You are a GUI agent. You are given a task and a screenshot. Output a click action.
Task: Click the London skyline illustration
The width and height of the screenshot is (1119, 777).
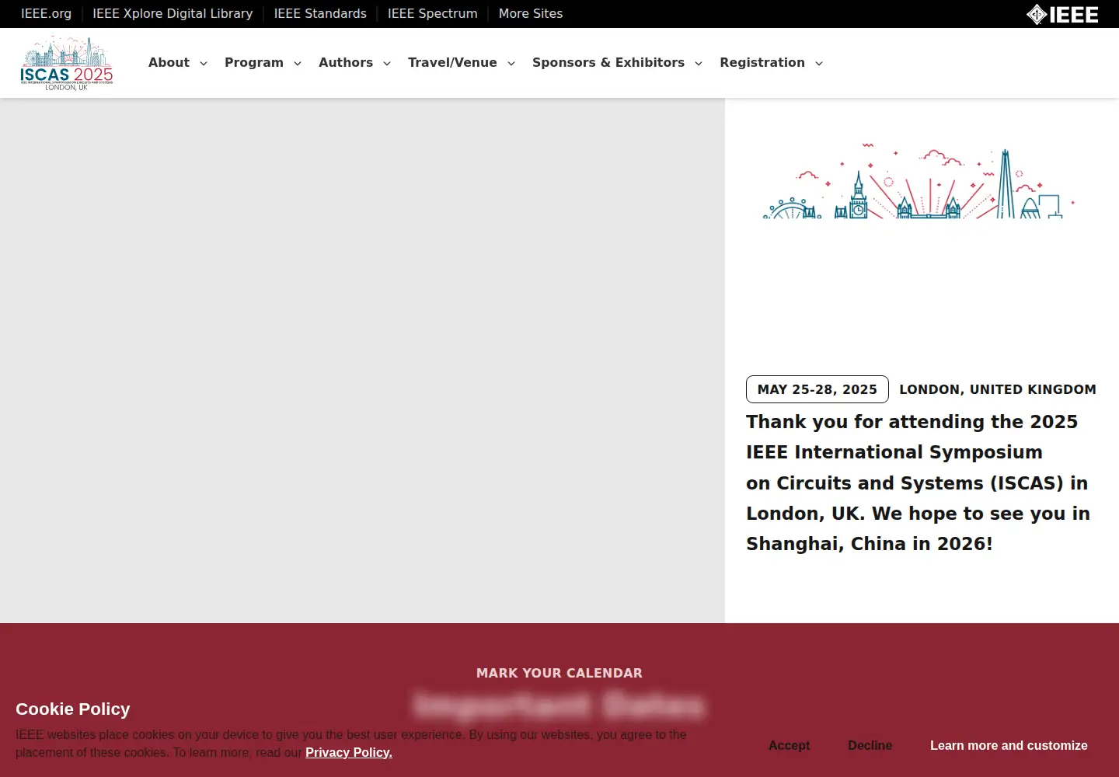(919, 180)
